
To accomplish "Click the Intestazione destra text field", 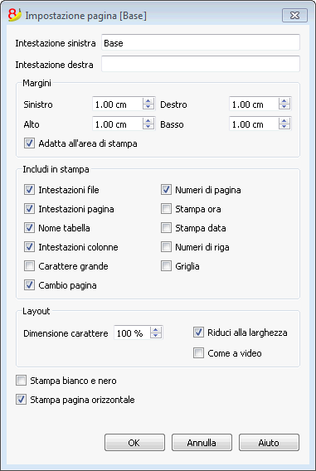I will tap(201, 64).
